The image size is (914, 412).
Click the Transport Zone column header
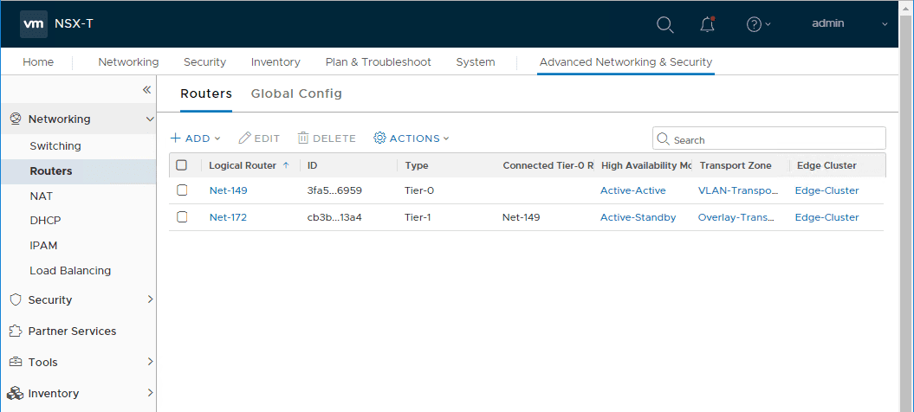(736, 165)
